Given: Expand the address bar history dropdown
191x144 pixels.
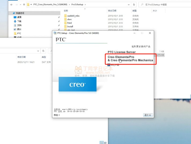Looking at the screenshot, I should click(129, 5).
